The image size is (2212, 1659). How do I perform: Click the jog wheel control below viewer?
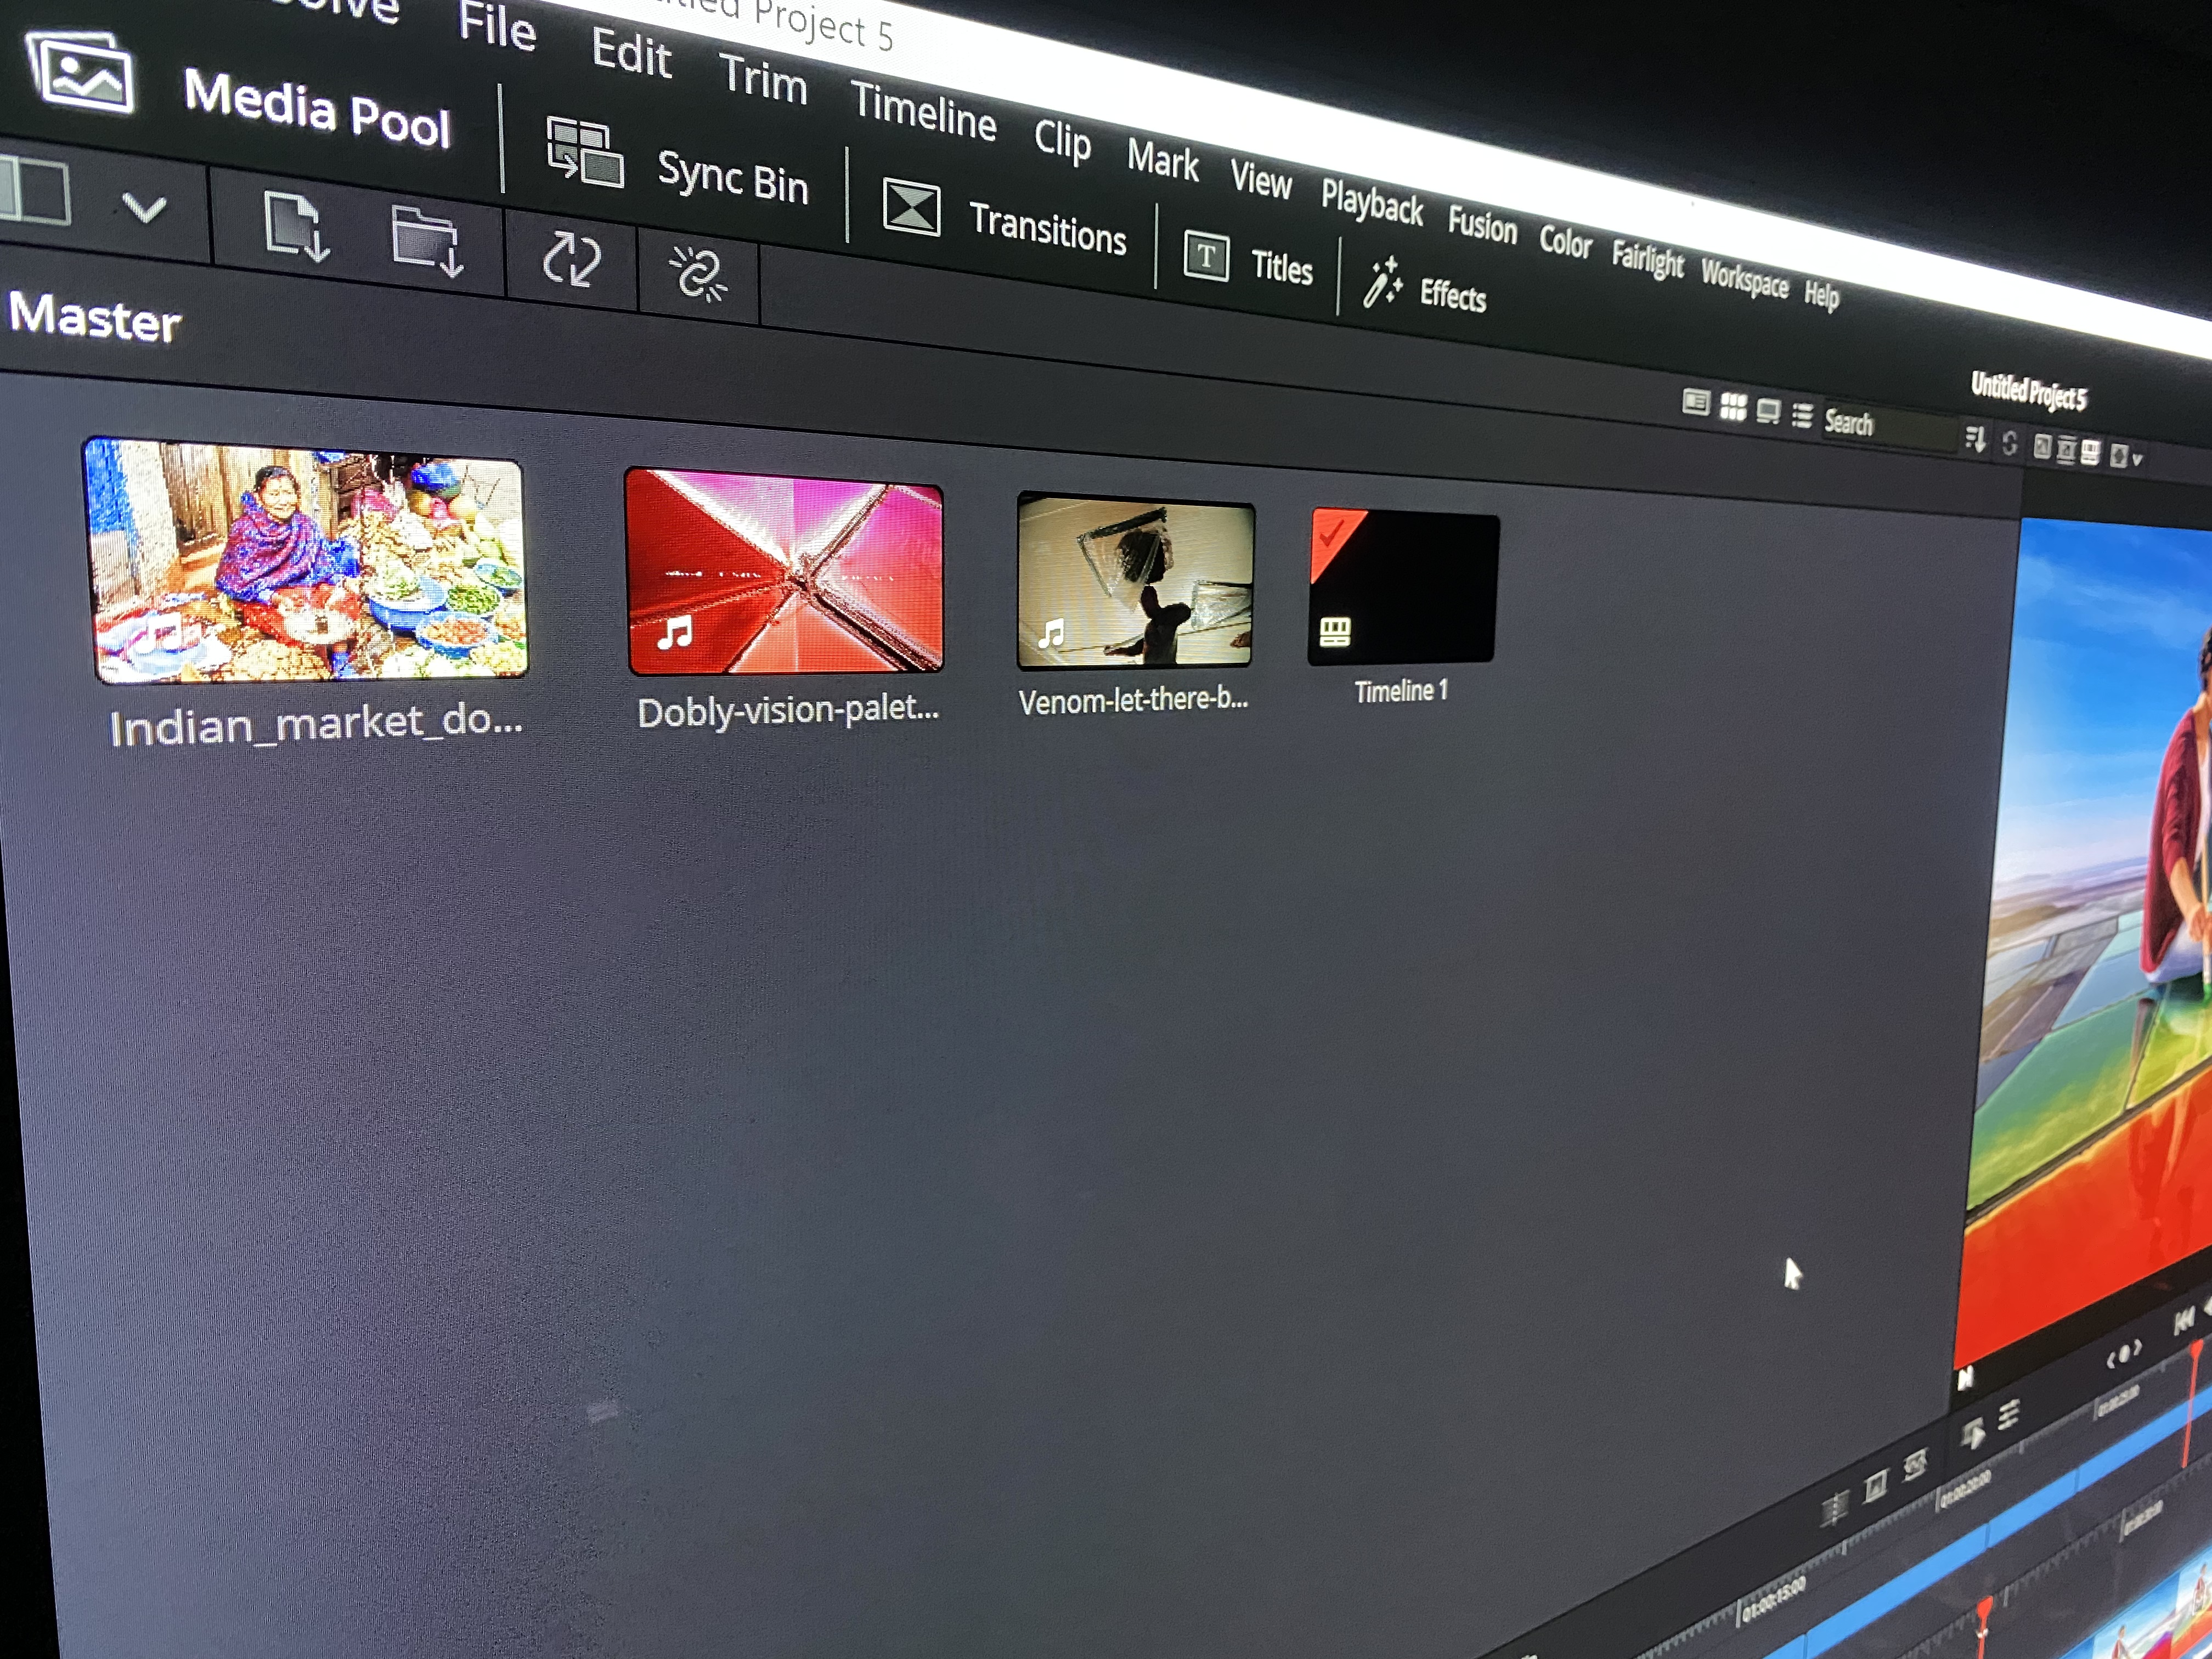click(x=2124, y=1354)
